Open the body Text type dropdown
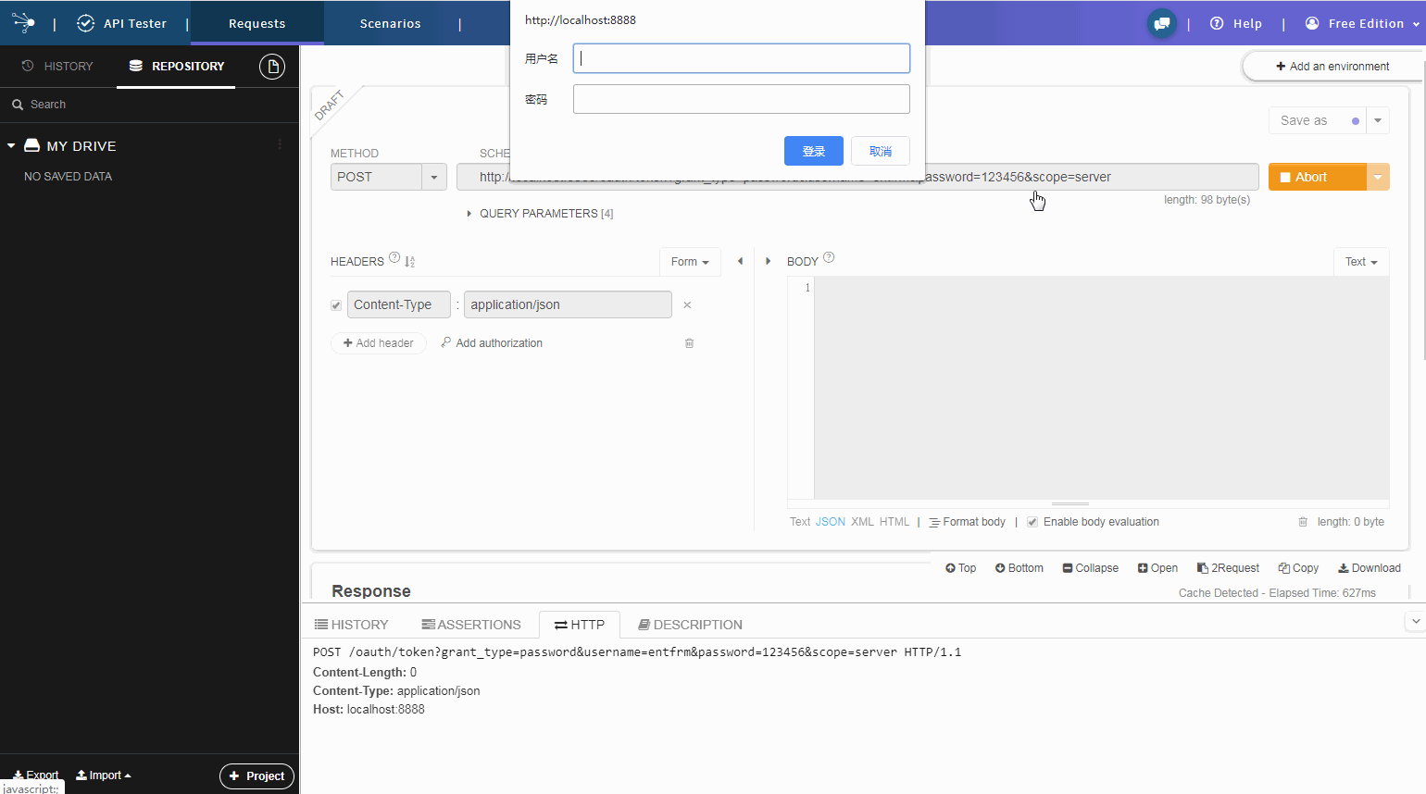 (1361, 262)
